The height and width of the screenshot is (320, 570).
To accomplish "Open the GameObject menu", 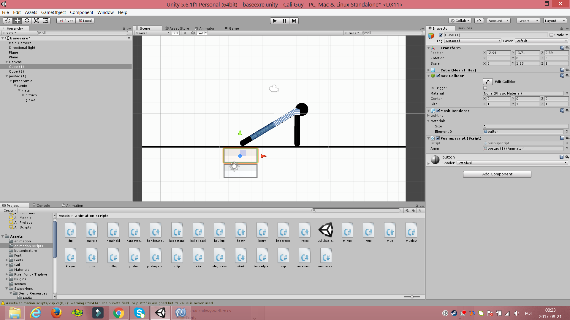I will click(53, 12).
